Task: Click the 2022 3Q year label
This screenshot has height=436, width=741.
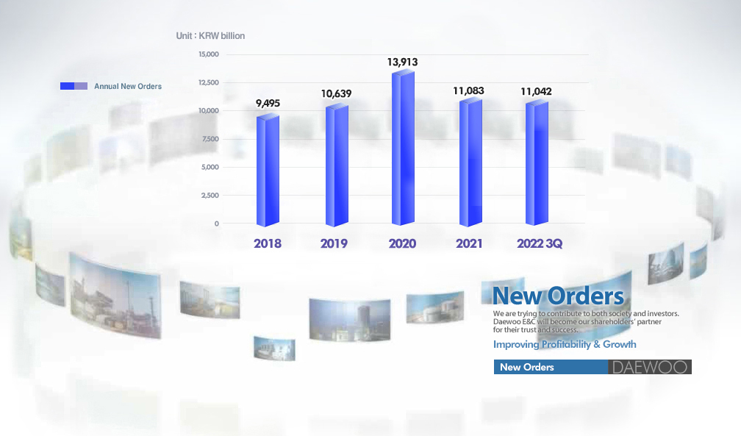Action: pyautogui.click(x=540, y=243)
